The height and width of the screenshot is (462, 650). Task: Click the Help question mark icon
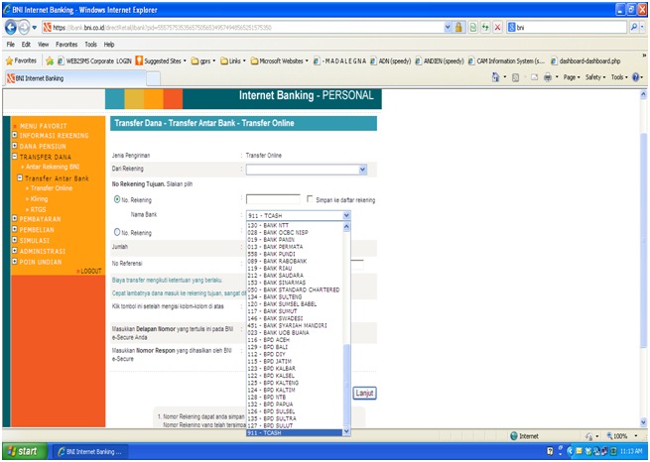(x=636, y=77)
